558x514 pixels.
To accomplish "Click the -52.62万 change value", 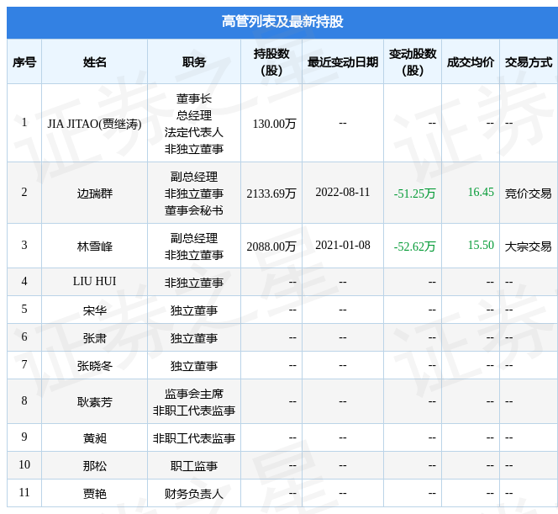I will 414,246.
